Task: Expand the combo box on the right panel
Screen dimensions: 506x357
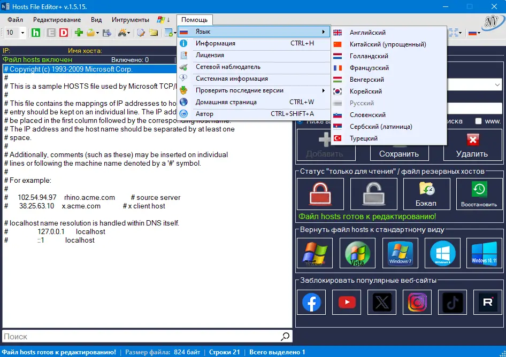Action: (497, 85)
